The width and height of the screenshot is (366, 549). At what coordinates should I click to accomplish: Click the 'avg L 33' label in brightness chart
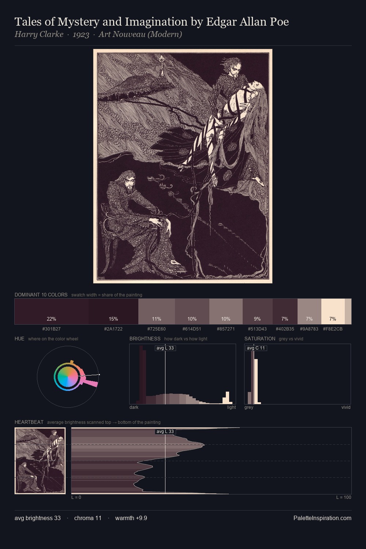[165, 348]
